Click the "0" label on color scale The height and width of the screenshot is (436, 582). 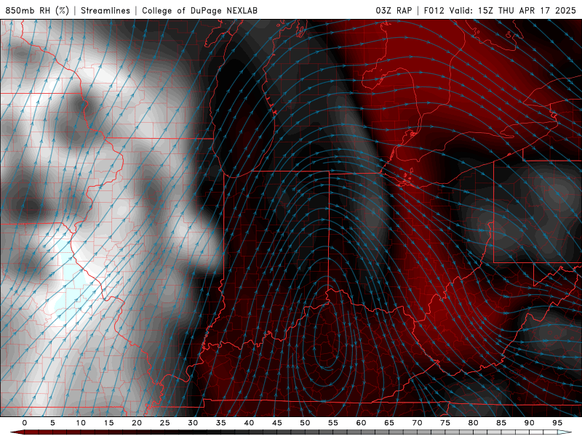25,423
